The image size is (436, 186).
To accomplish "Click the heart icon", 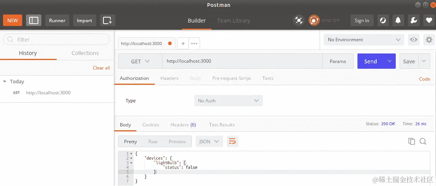I will [429, 21].
